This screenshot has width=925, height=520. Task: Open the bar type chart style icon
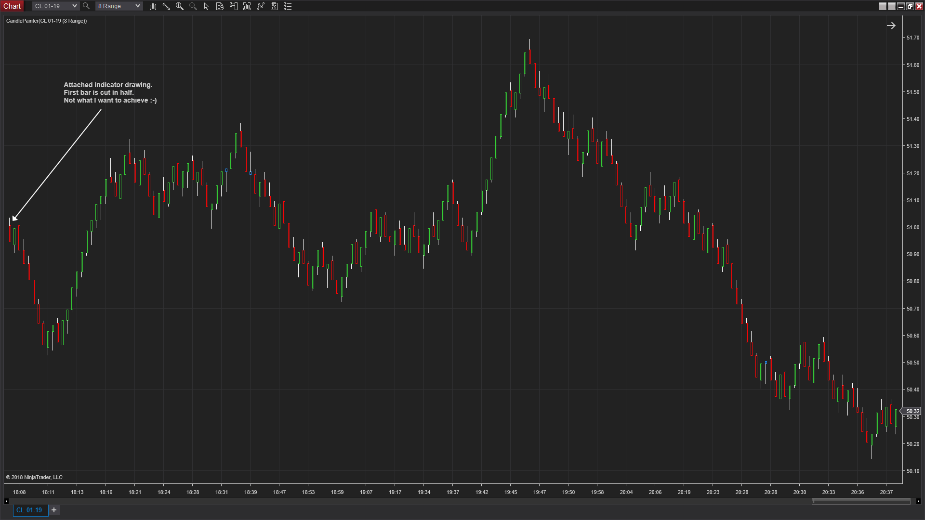153,6
